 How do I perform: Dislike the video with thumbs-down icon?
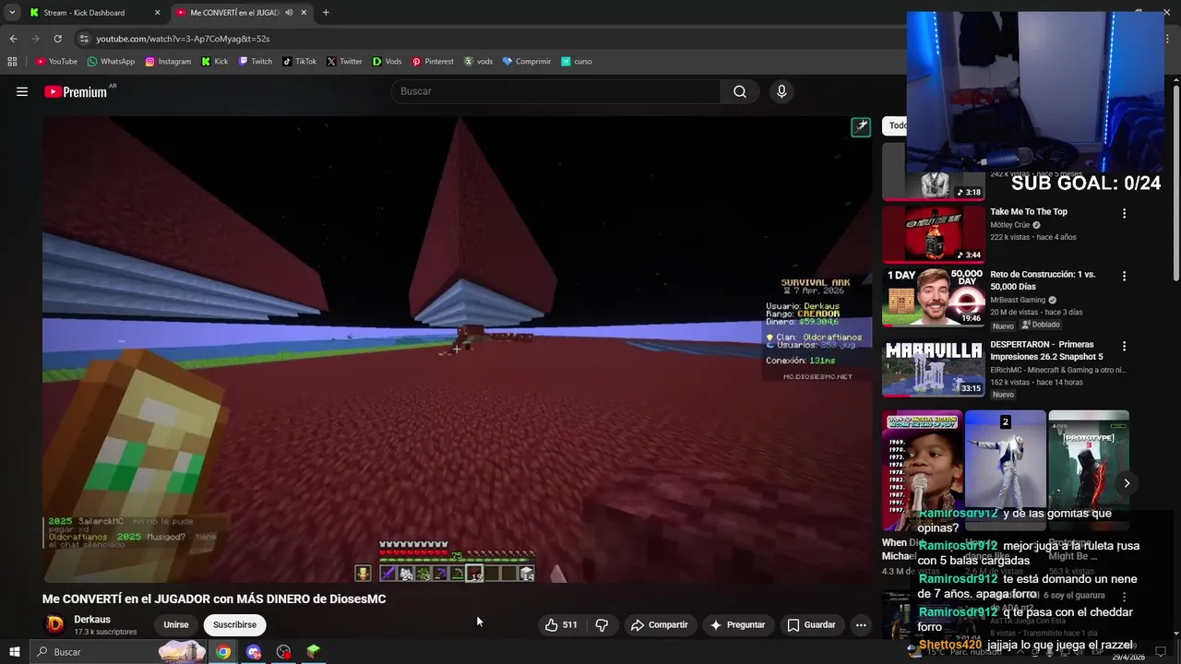(602, 624)
